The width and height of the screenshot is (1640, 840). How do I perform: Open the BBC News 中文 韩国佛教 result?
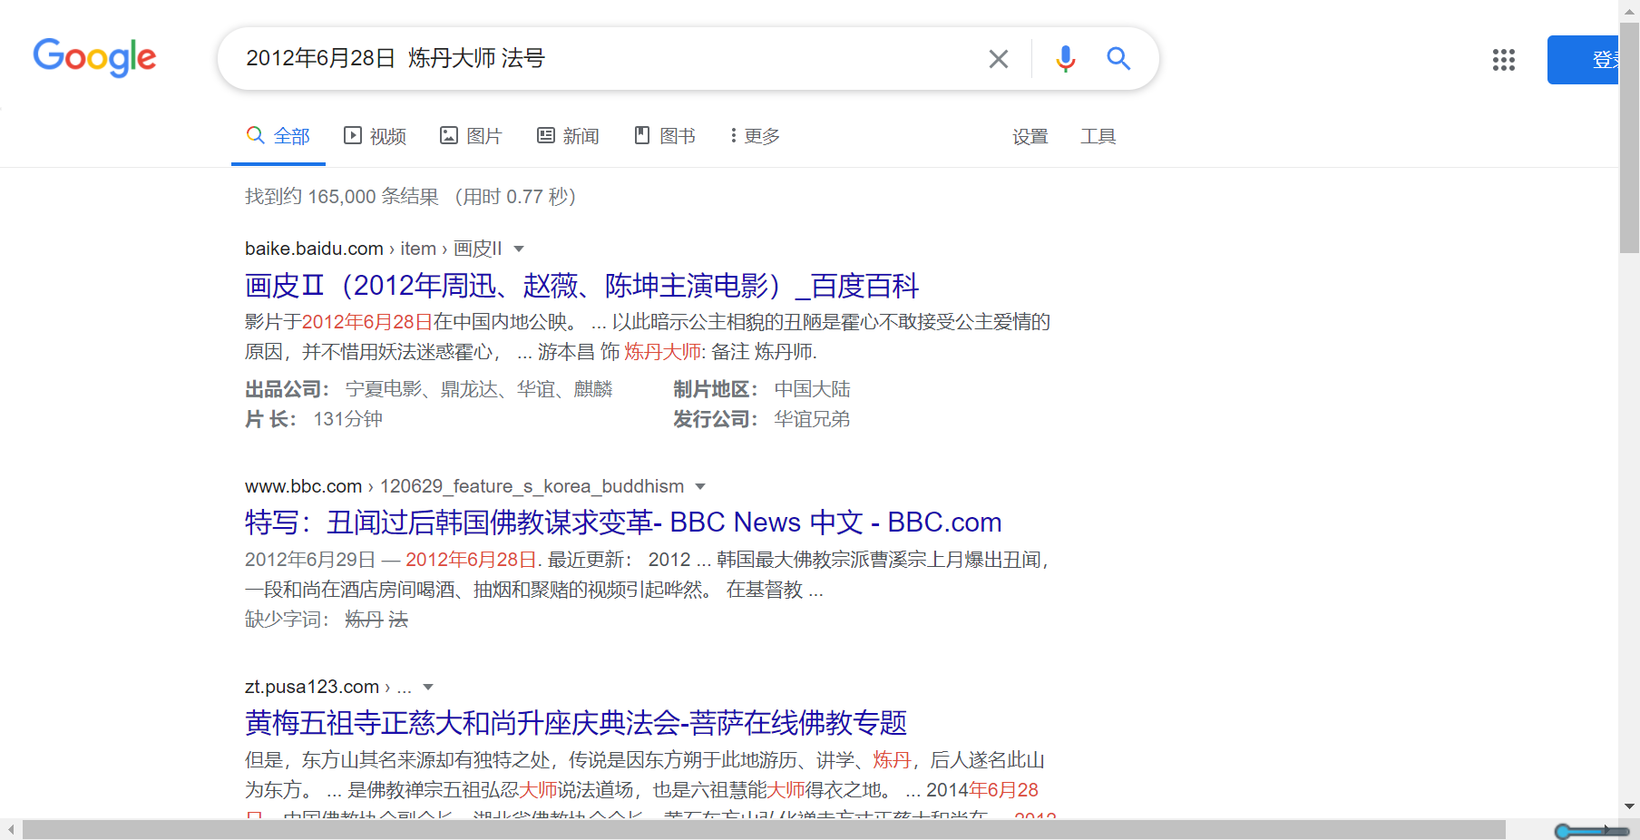[x=623, y=523]
